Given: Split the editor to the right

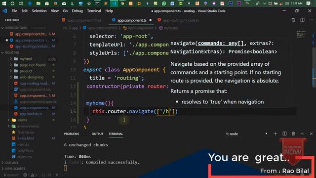Looking at the screenshot, I should pos(302,20).
